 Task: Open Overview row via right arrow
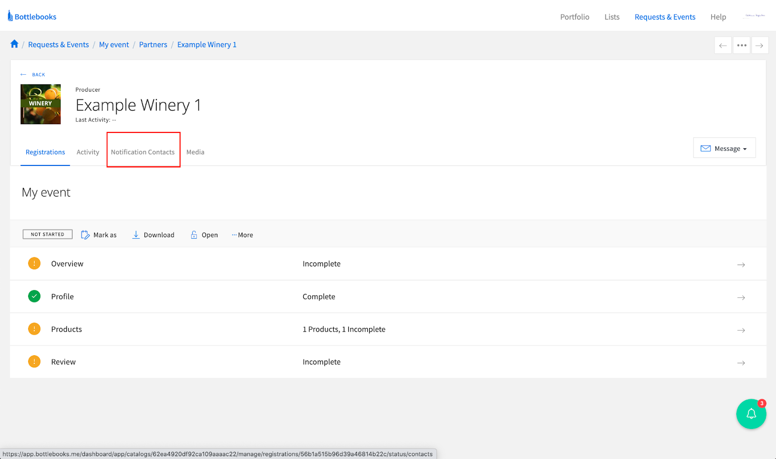tap(741, 265)
